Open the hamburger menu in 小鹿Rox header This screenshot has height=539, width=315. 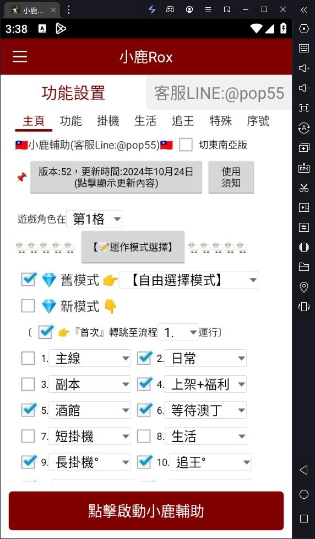20,56
